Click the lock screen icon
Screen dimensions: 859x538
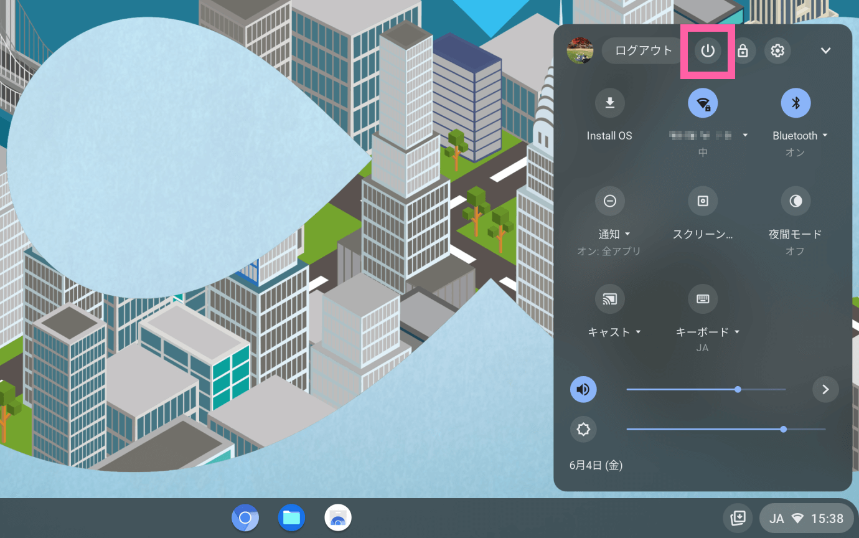(743, 50)
